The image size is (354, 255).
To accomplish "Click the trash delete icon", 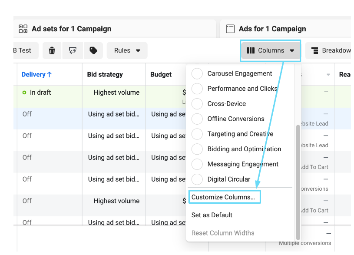I will (52, 50).
